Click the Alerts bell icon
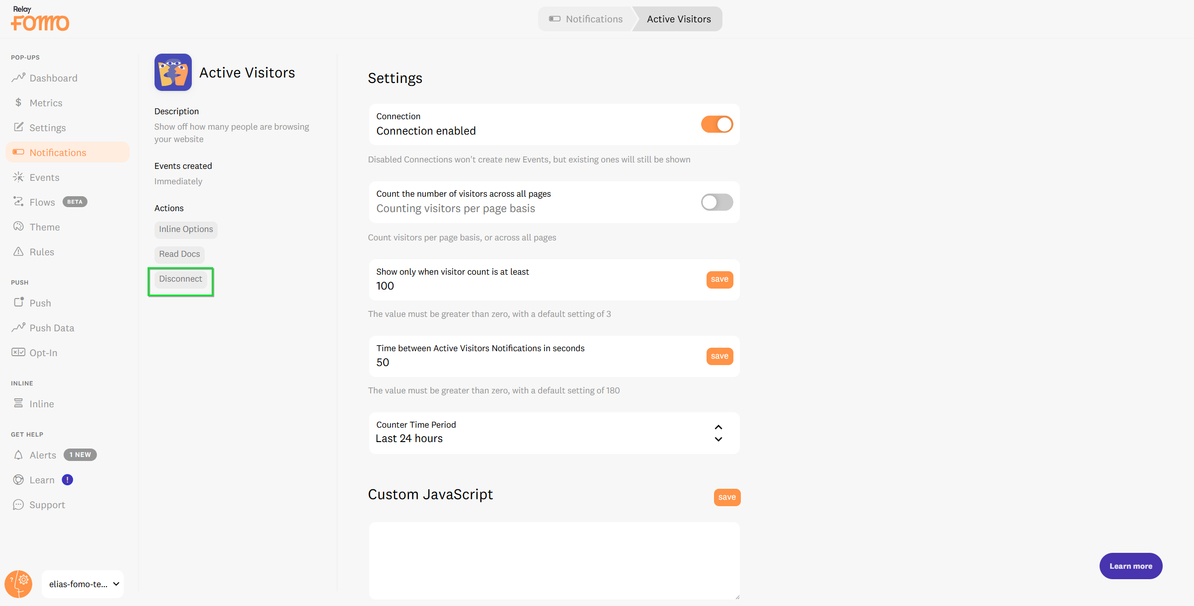 [18, 454]
